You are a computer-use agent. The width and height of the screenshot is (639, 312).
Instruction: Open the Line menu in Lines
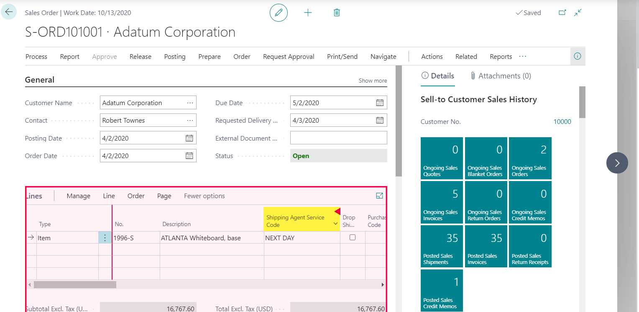(109, 196)
